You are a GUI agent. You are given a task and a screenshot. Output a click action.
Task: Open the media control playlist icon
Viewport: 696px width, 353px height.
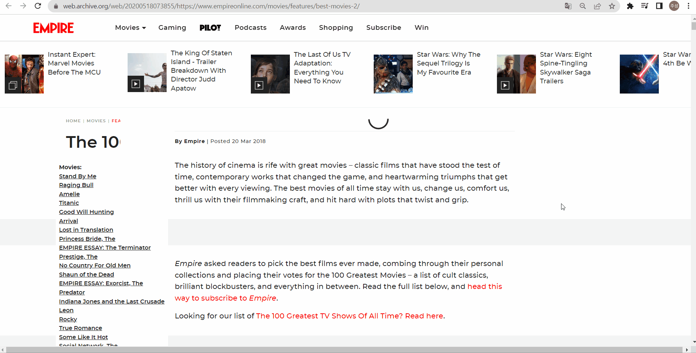(x=645, y=6)
